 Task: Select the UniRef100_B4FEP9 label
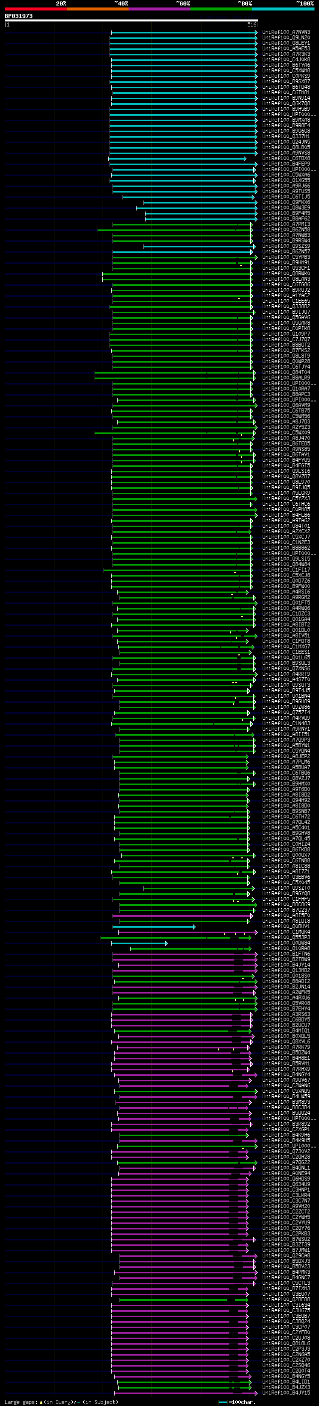(286, 164)
